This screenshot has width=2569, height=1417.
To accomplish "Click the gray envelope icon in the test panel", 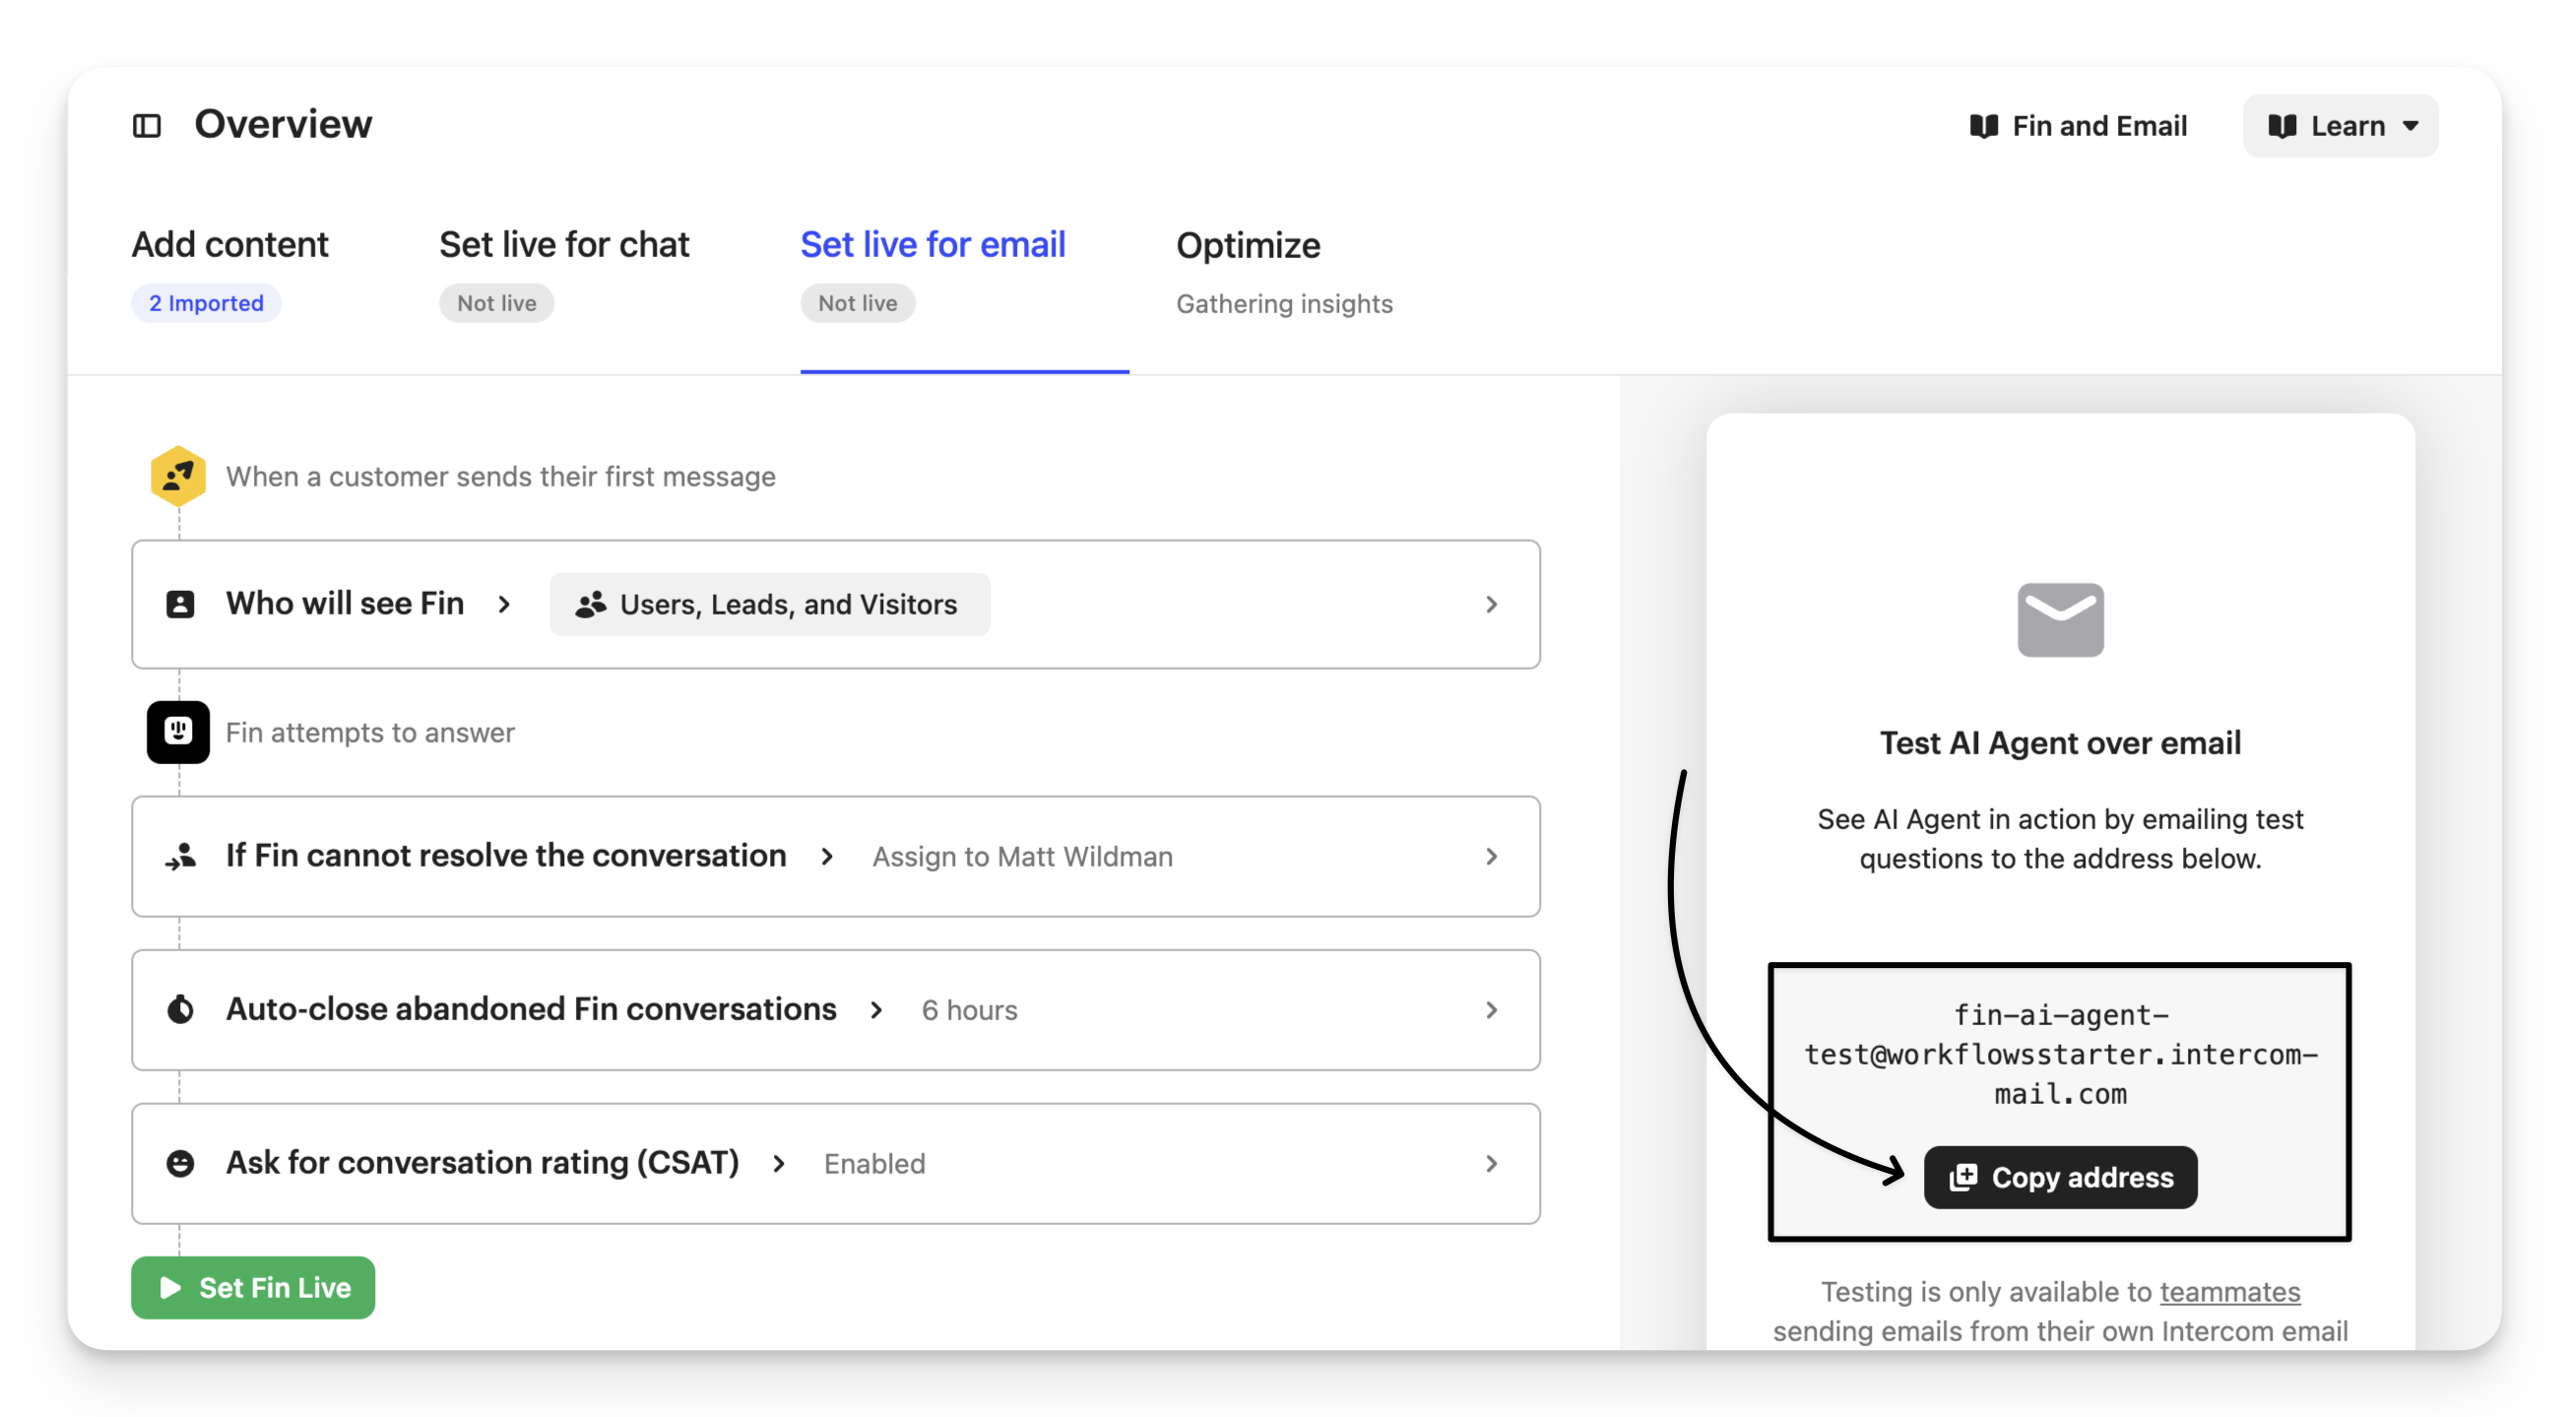I will (x=2060, y=619).
